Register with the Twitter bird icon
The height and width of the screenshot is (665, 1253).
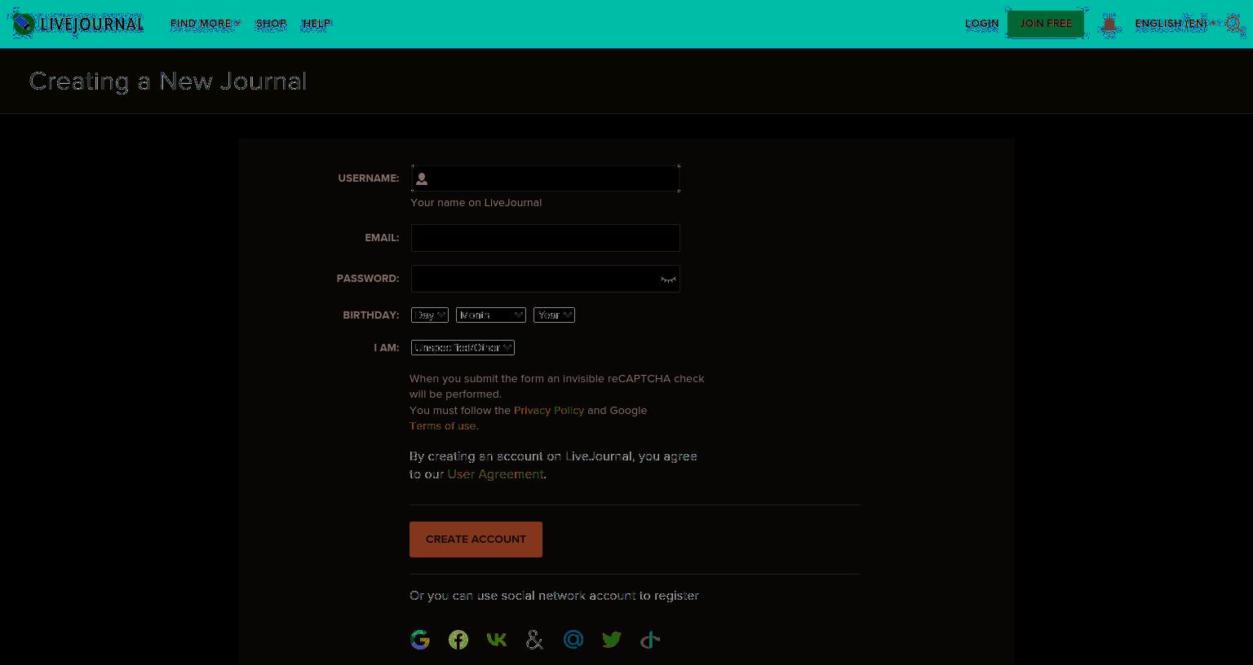[612, 640]
